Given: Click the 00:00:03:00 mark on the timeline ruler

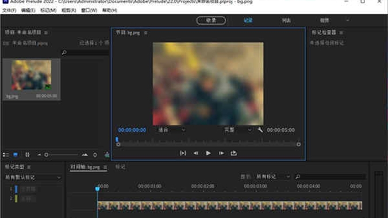Looking at the screenshot, I should click(x=255, y=186).
